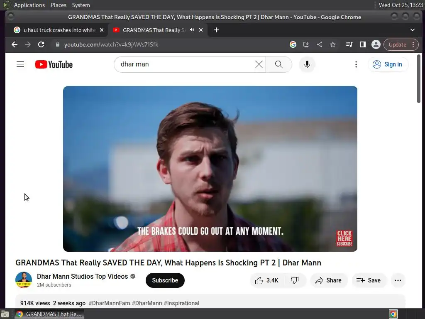Click Sign in to YouTube

point(388,64)
